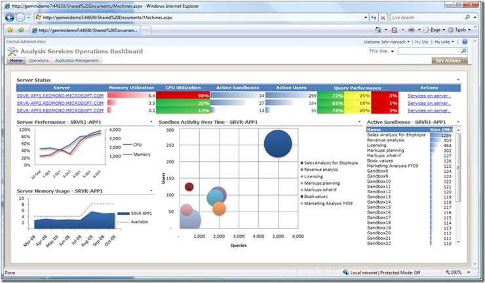485x283 pixels.
Task: Click the IE page icon in address bar
Action: point(39,17)
